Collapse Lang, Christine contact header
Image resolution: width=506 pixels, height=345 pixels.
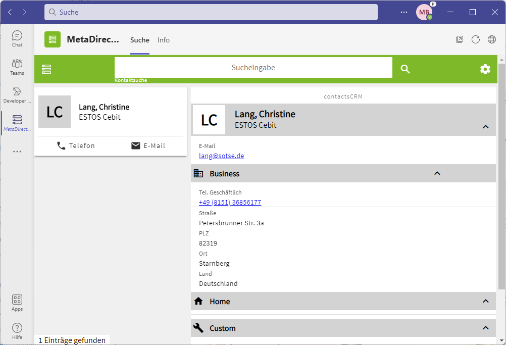click(x=485, y=127)
